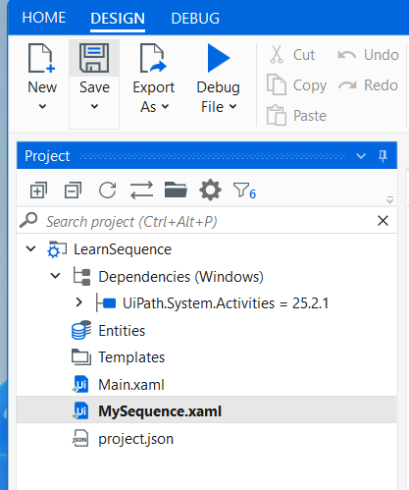
Task: Switch to the HOME tab
Action: [44, 18]
